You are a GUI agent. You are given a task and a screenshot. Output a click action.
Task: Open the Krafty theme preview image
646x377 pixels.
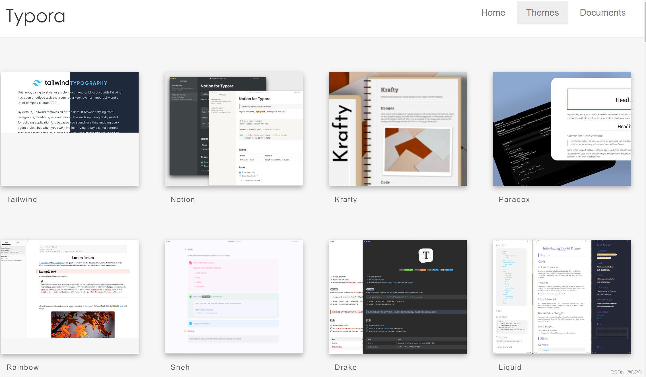tap(398, 129)
